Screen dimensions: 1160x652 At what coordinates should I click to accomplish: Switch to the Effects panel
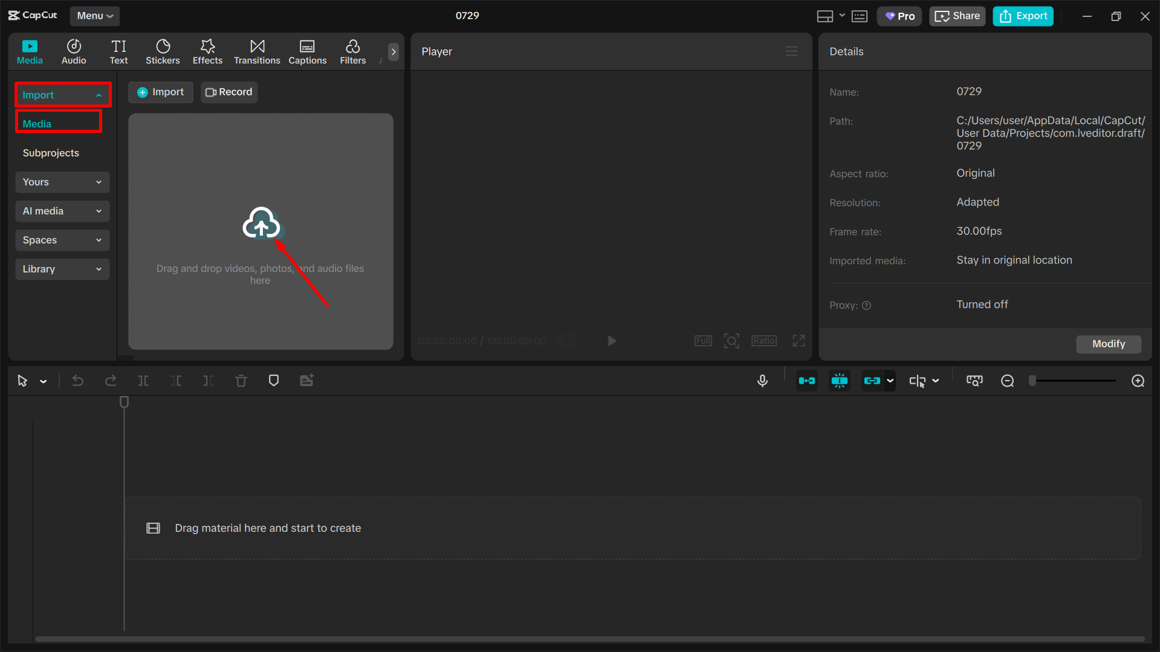pyautogui.click(x=207, y=51)
